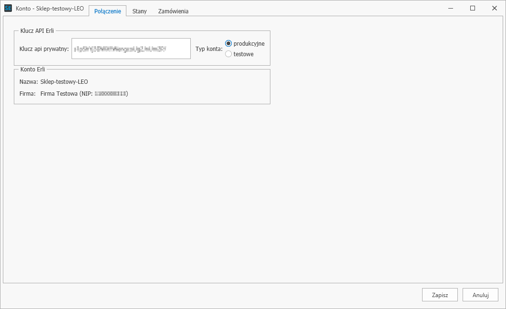This screenshot has width=506, height=309.
Task: Focus the Klucz api prywatny field
Action: click(x=131, y=49)
